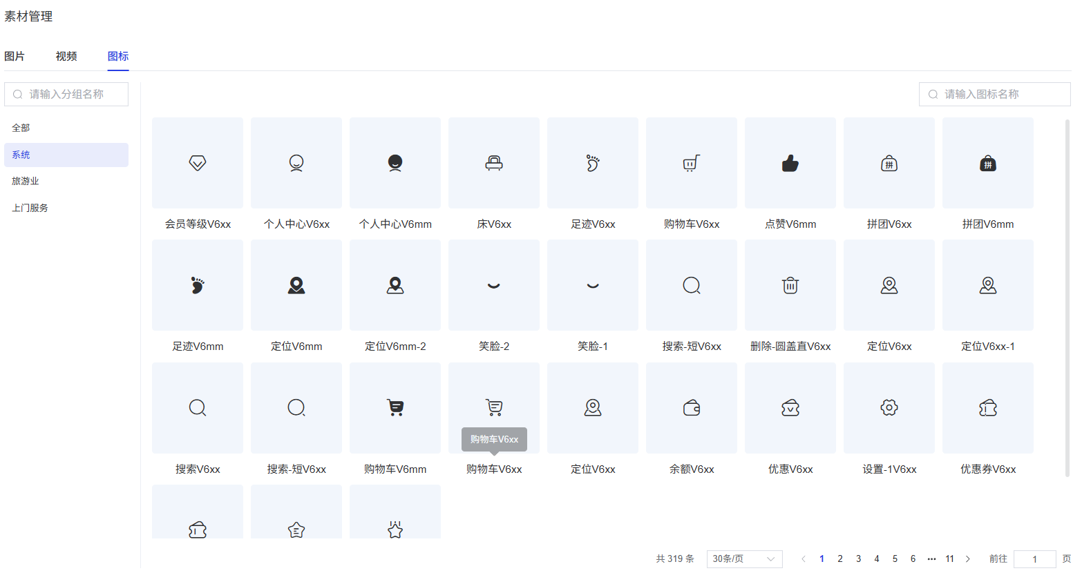The width and height of the screenshot is (1082, 573).
Task: Choose the 余额V6xx wallet icon
Action: 692,408
